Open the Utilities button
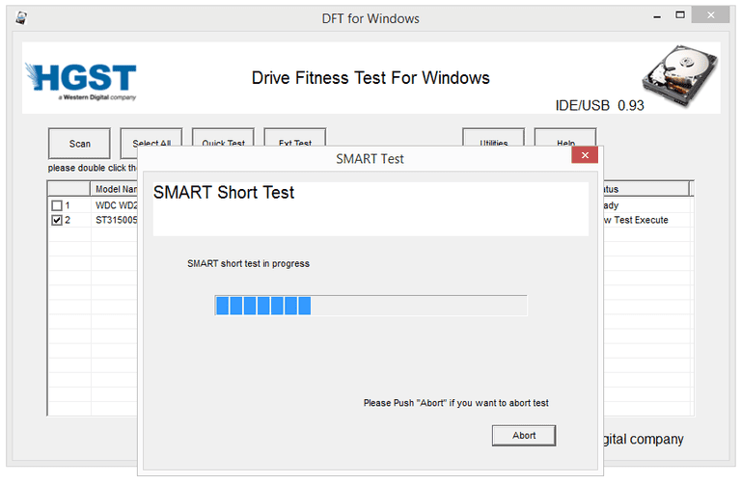 click(x=493, y=138)
